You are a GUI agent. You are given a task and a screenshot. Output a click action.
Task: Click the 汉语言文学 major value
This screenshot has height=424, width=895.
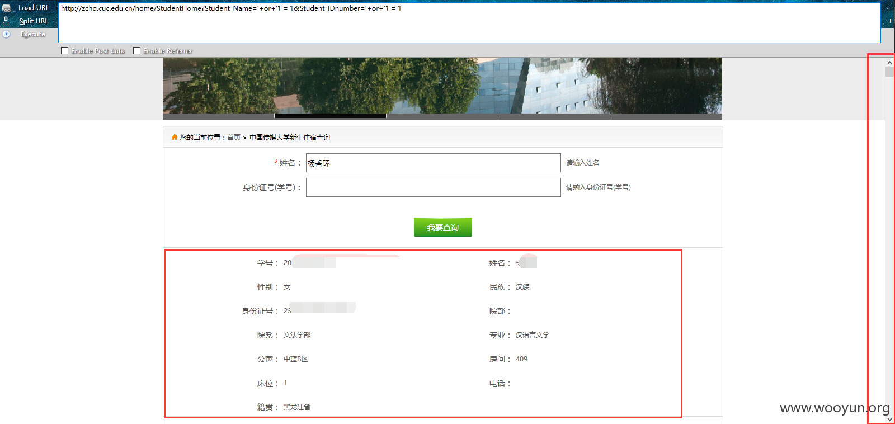[533, 335]
